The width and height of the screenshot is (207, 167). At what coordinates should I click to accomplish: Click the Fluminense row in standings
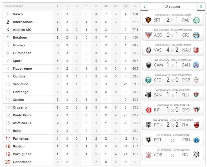tap(22, 53)
